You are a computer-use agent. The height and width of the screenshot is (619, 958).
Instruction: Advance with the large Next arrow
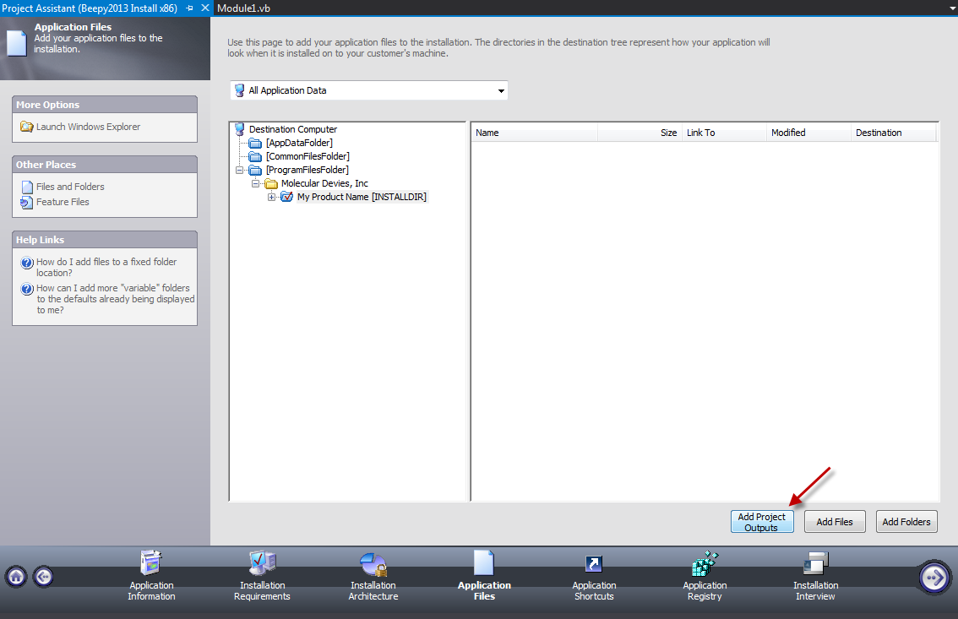[x=934, y=578]
